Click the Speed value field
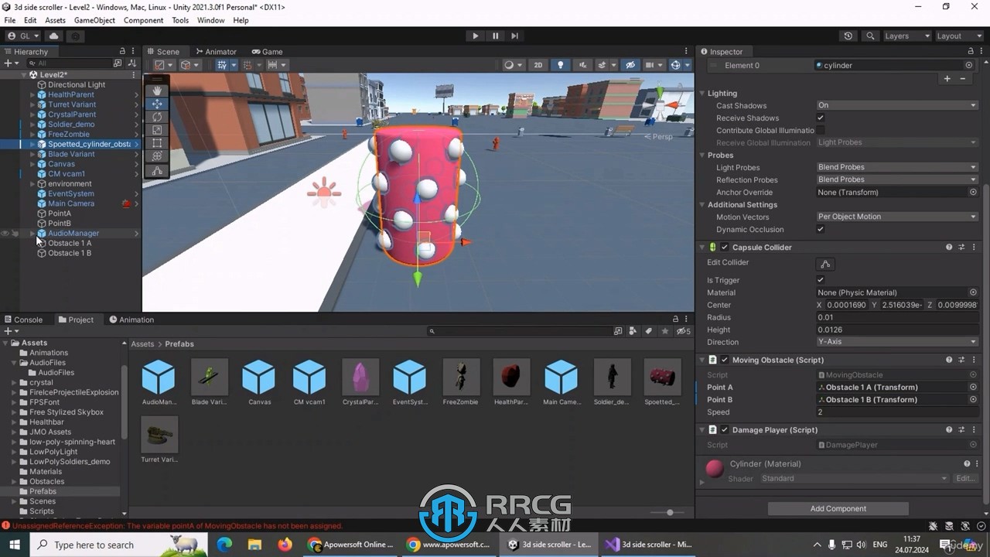 pyautogui.click(x=897, y=412)
